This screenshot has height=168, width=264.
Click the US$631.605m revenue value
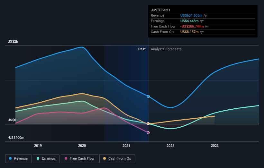(x=191, y=15)
